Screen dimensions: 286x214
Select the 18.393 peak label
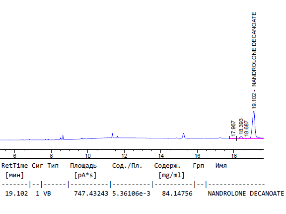241,126
